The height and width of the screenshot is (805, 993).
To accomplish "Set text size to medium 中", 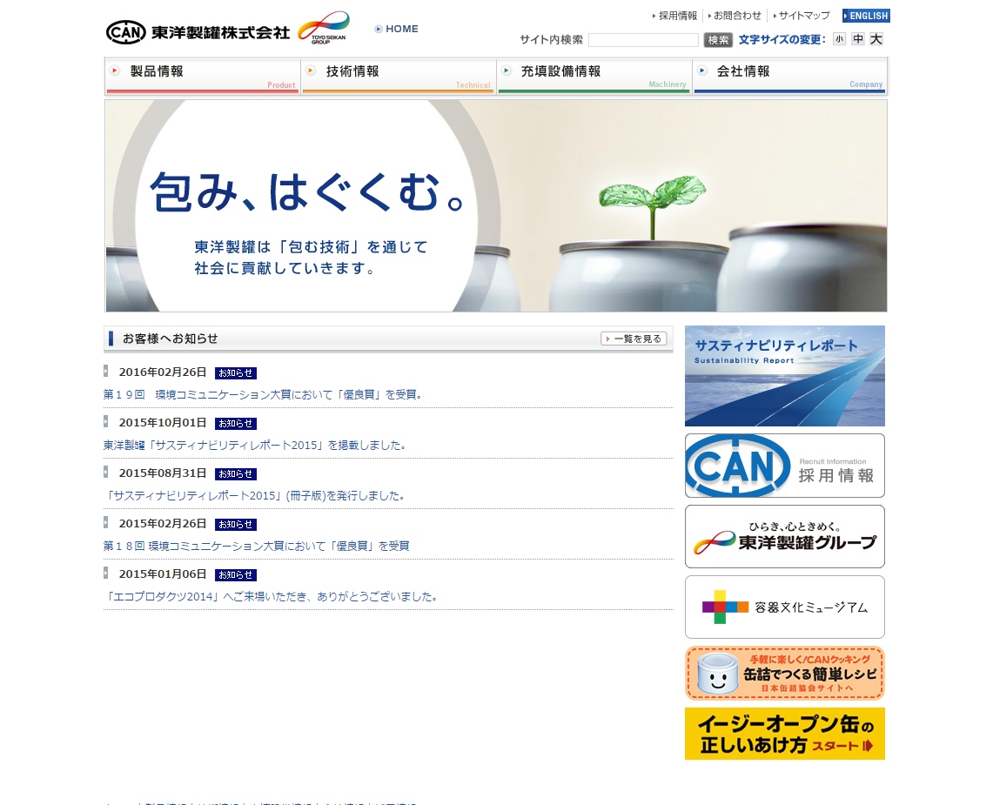I will coord(857,39).
